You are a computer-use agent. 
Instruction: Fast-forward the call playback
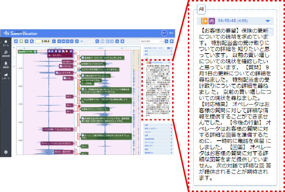pyautogui.click(x=67, y=41)
